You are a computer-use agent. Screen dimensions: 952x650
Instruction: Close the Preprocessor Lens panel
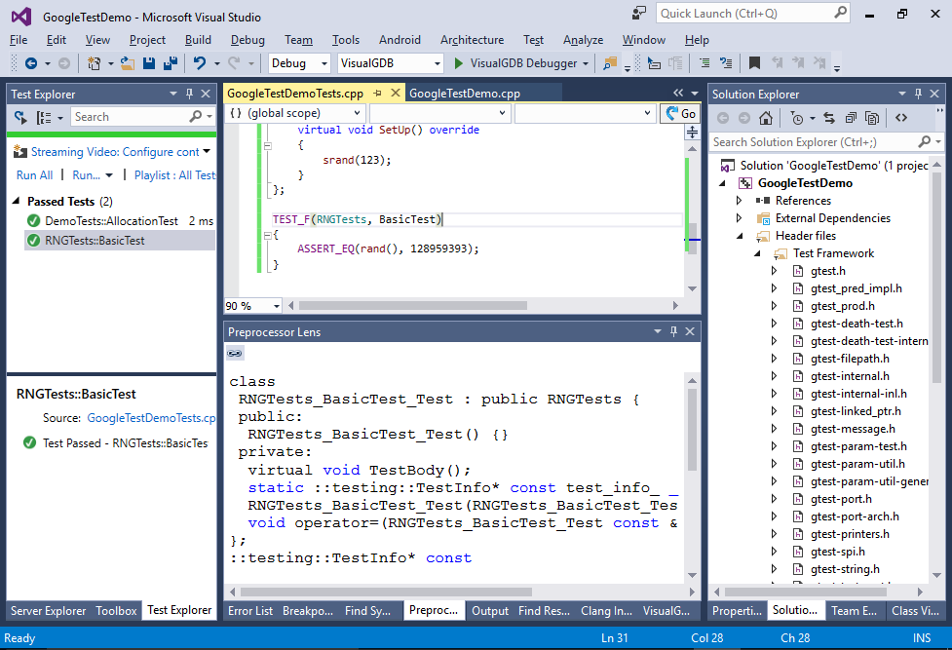[x=690, y=331]
